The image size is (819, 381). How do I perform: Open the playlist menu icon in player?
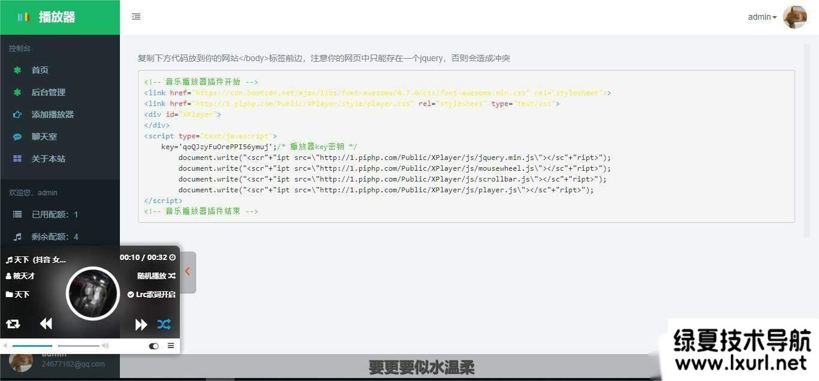pos(171,346)
